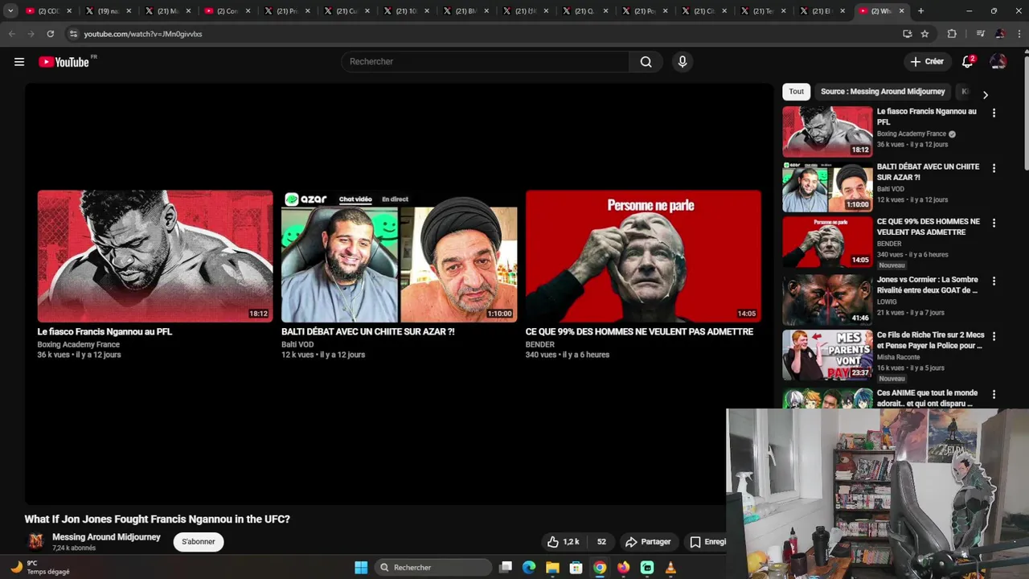Screen dimensions: 1029x579
Task: View site information in the address bar
Action: point(73,34)
